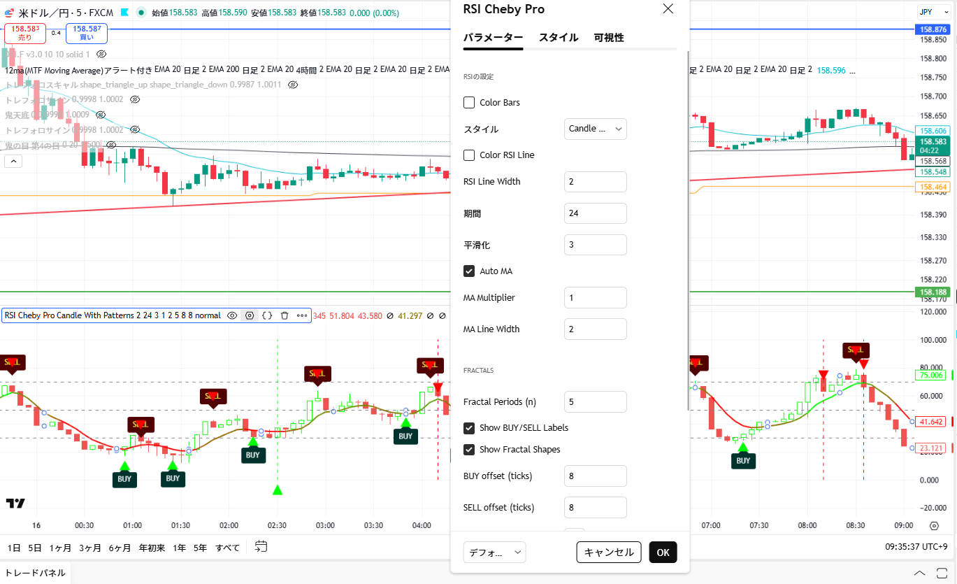The width and height of the screenshot is (957, 584).
Task: Click the 期間 input field
Action: (595, 213)
